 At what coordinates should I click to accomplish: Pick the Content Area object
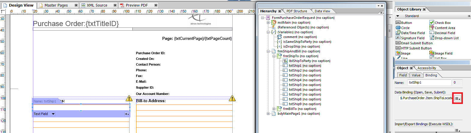pos(442,28)
